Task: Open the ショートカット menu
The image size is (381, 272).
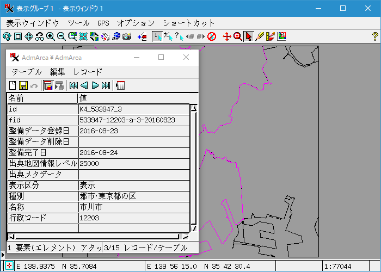Action: pos(188,23)
